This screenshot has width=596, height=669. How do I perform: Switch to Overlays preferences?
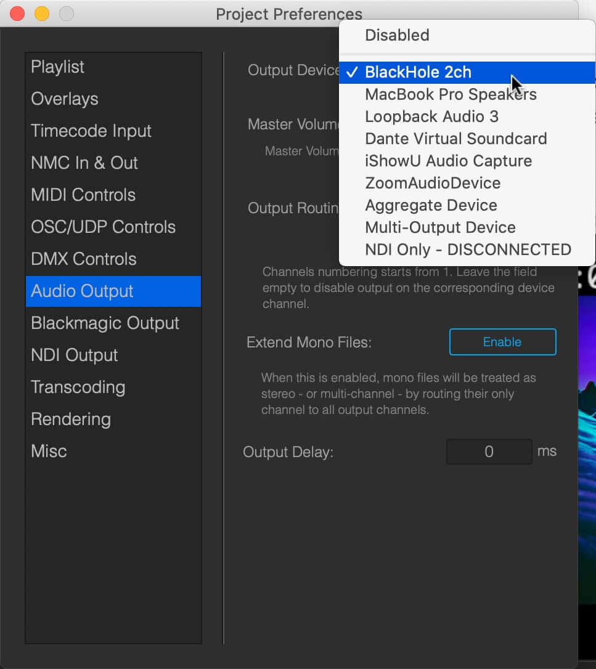tap(113, 99)
